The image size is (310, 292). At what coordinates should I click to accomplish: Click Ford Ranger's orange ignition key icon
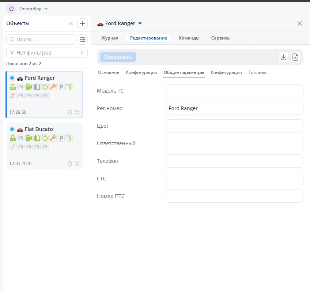click(53, 87)
